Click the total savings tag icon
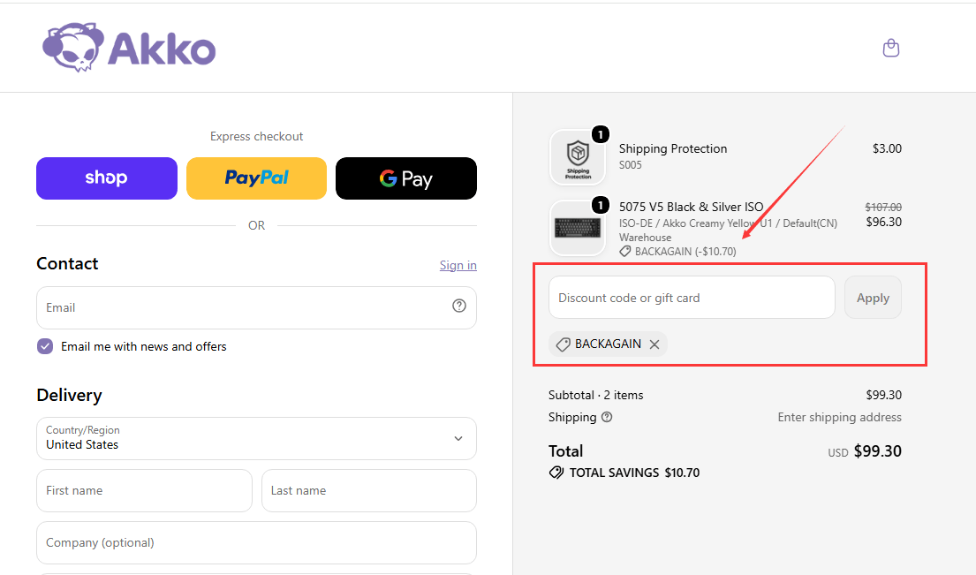This screenshot has height=575, width=976. pos(556,473)
